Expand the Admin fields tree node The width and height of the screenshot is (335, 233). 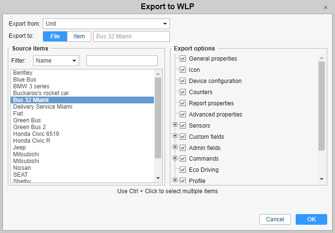(175, 148)
